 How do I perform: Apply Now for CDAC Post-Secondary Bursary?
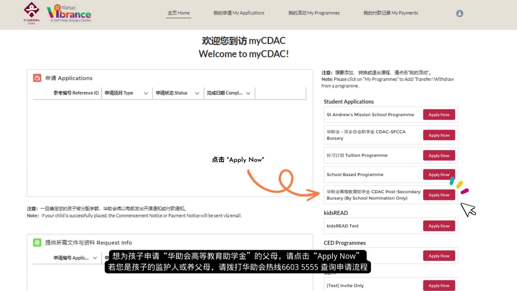pos(439,195)
